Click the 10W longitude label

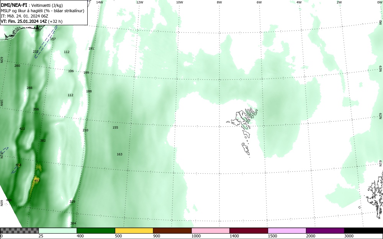point(180,2)
